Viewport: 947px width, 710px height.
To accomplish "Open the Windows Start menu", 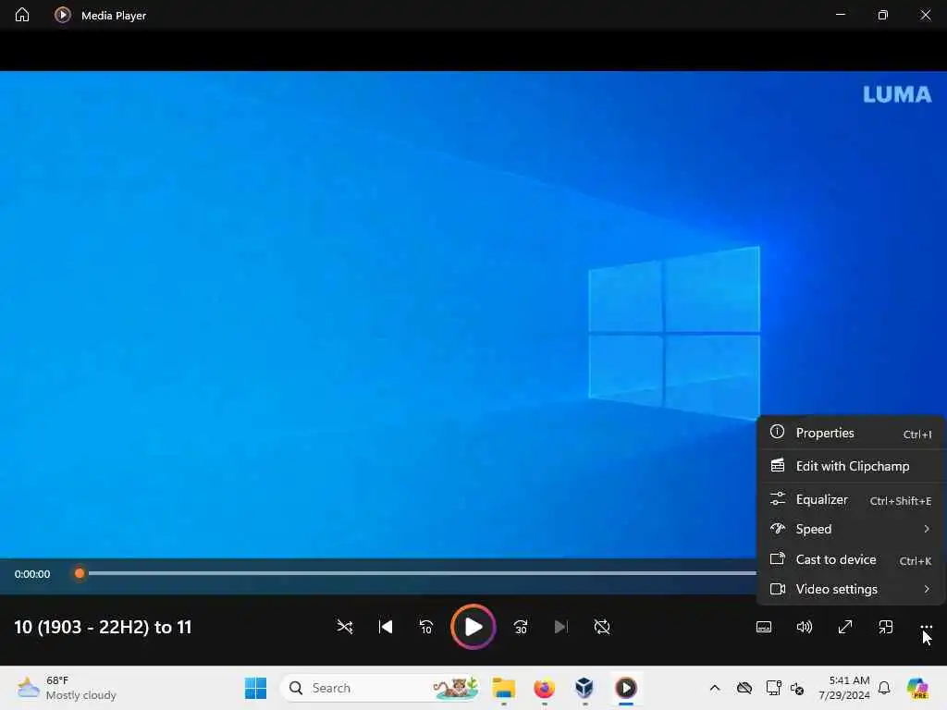I will 255,688.
